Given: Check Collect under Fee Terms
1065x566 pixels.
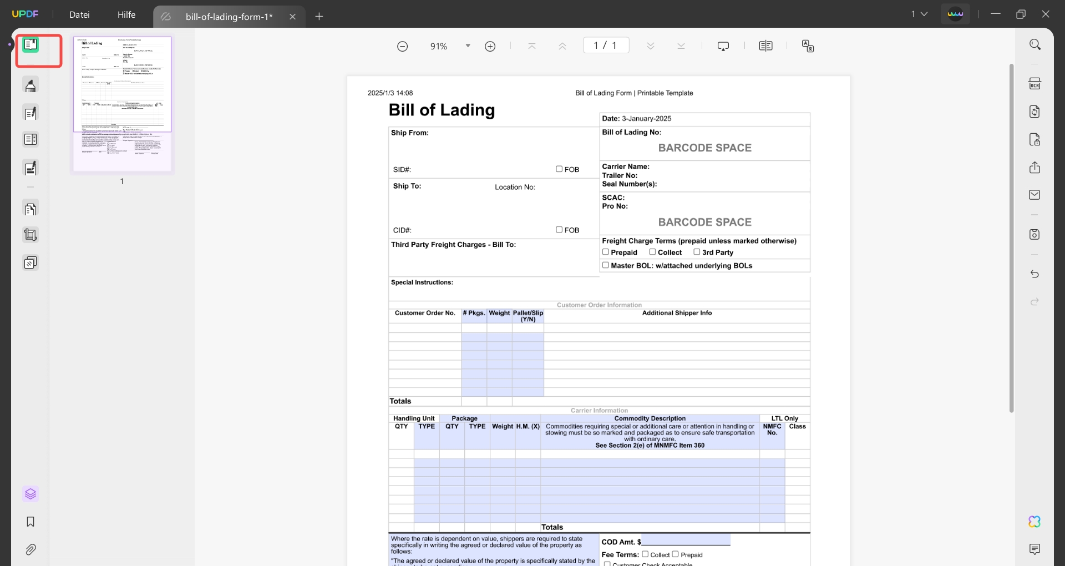Looking at the screenshot, I should click(645, 554).
